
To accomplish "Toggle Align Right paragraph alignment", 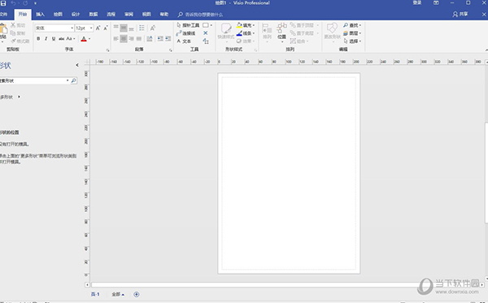I will [131, 38].
